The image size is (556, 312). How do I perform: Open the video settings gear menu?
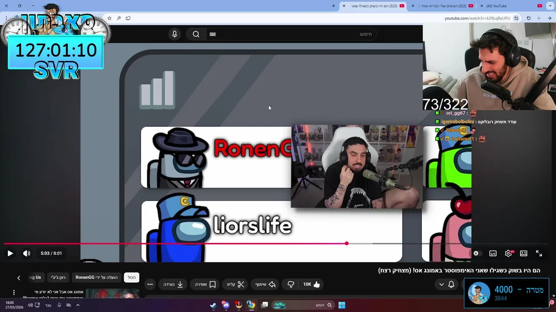point(508,253)
